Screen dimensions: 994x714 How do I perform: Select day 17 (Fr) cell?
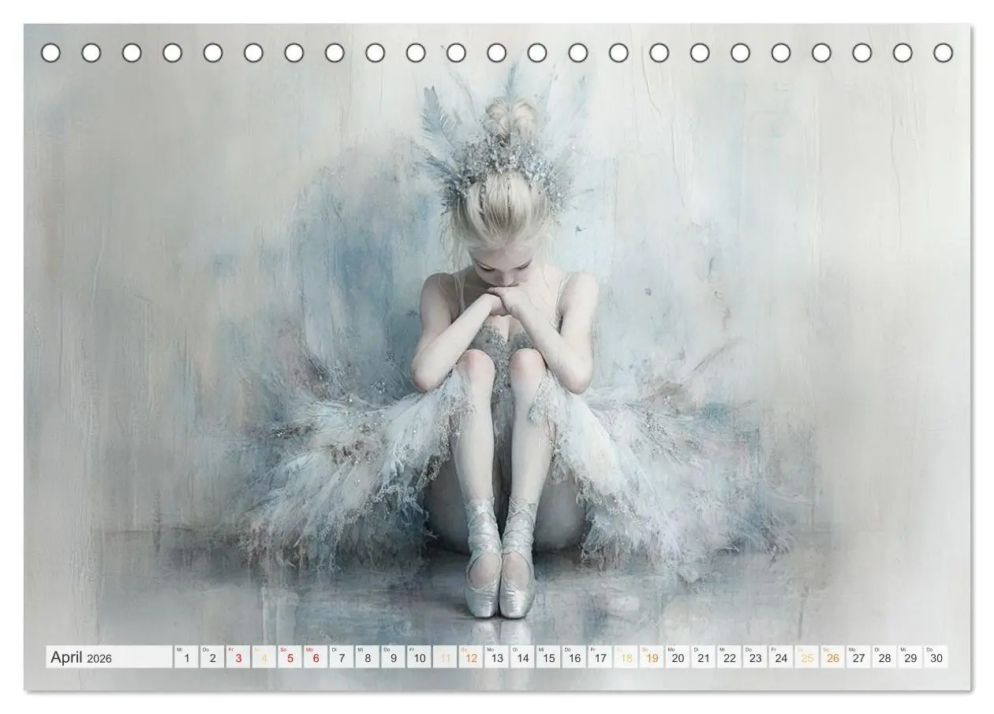coord(600,657)
